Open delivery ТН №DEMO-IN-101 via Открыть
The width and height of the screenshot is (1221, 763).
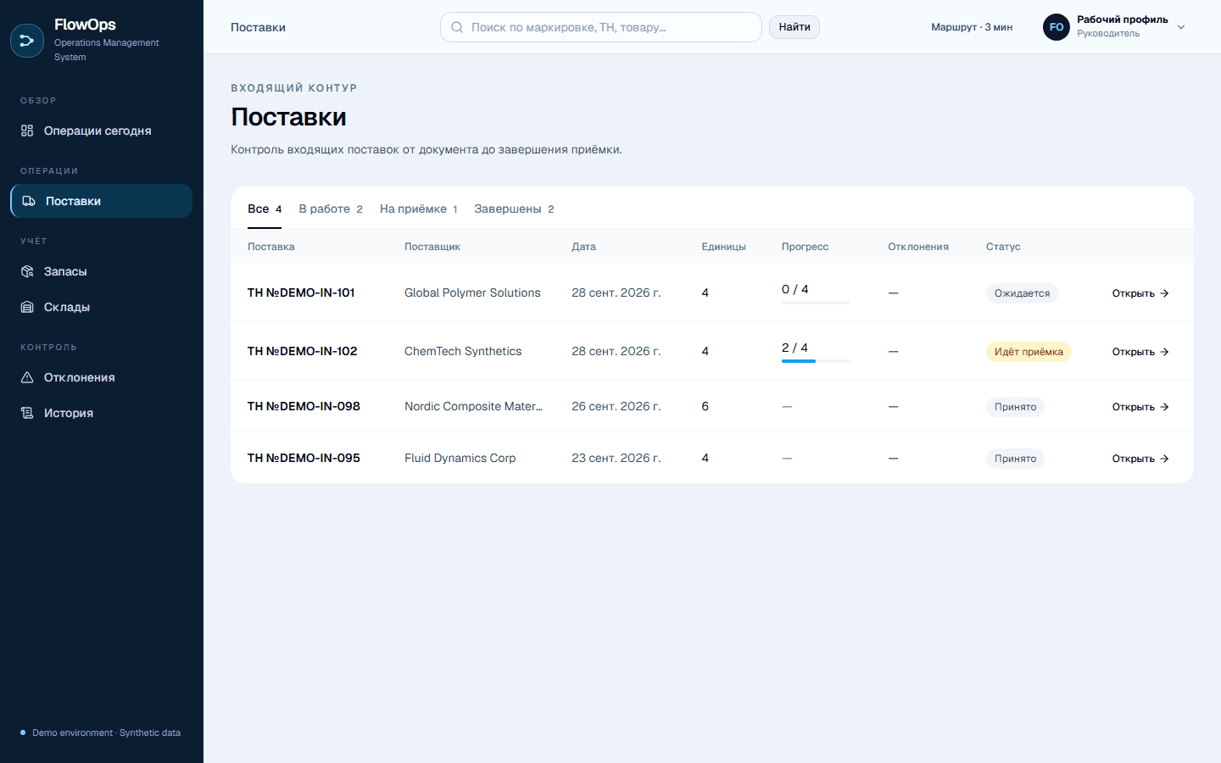1140,293
